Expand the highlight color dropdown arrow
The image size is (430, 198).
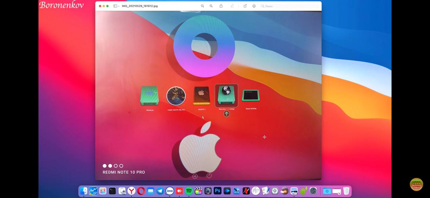coord(238,6)
